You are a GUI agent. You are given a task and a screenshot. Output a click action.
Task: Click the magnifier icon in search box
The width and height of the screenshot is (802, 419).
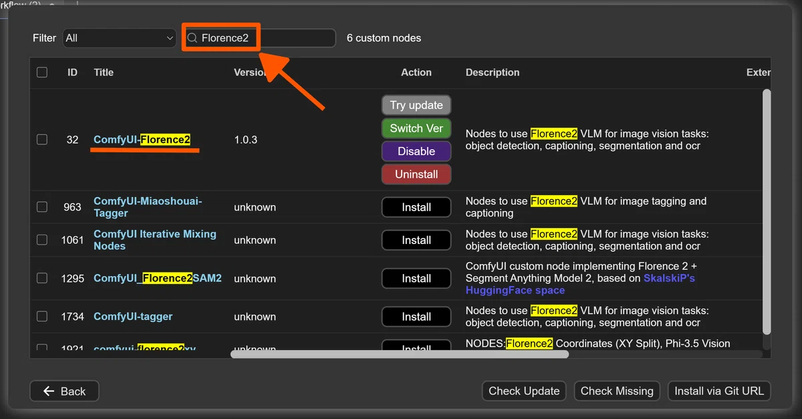pos(192,38)
